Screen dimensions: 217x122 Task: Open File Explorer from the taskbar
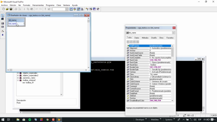tap(18, 120)
